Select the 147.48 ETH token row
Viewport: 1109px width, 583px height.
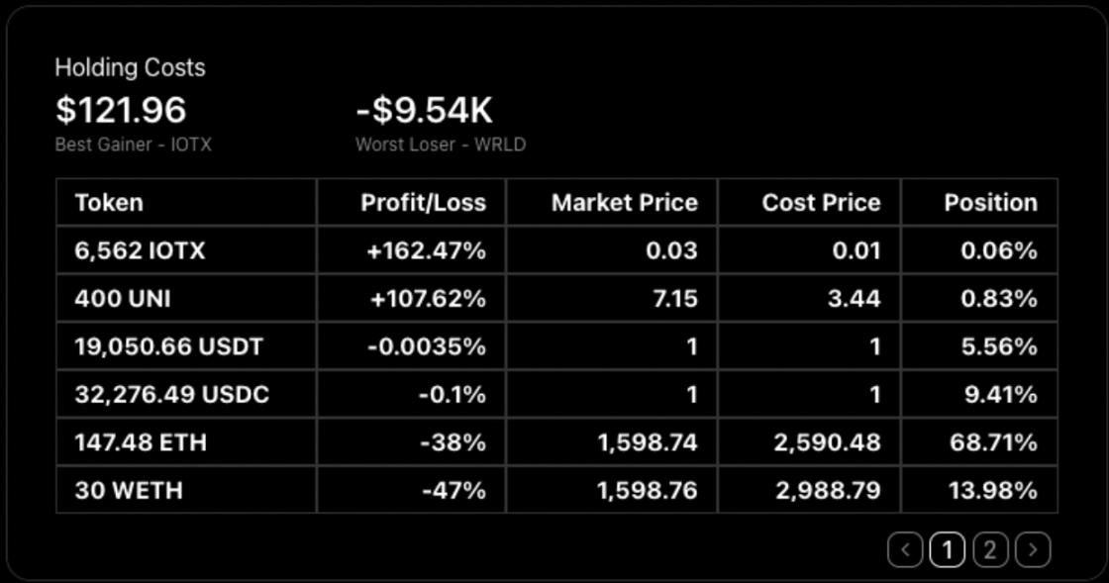pos(141,442)
